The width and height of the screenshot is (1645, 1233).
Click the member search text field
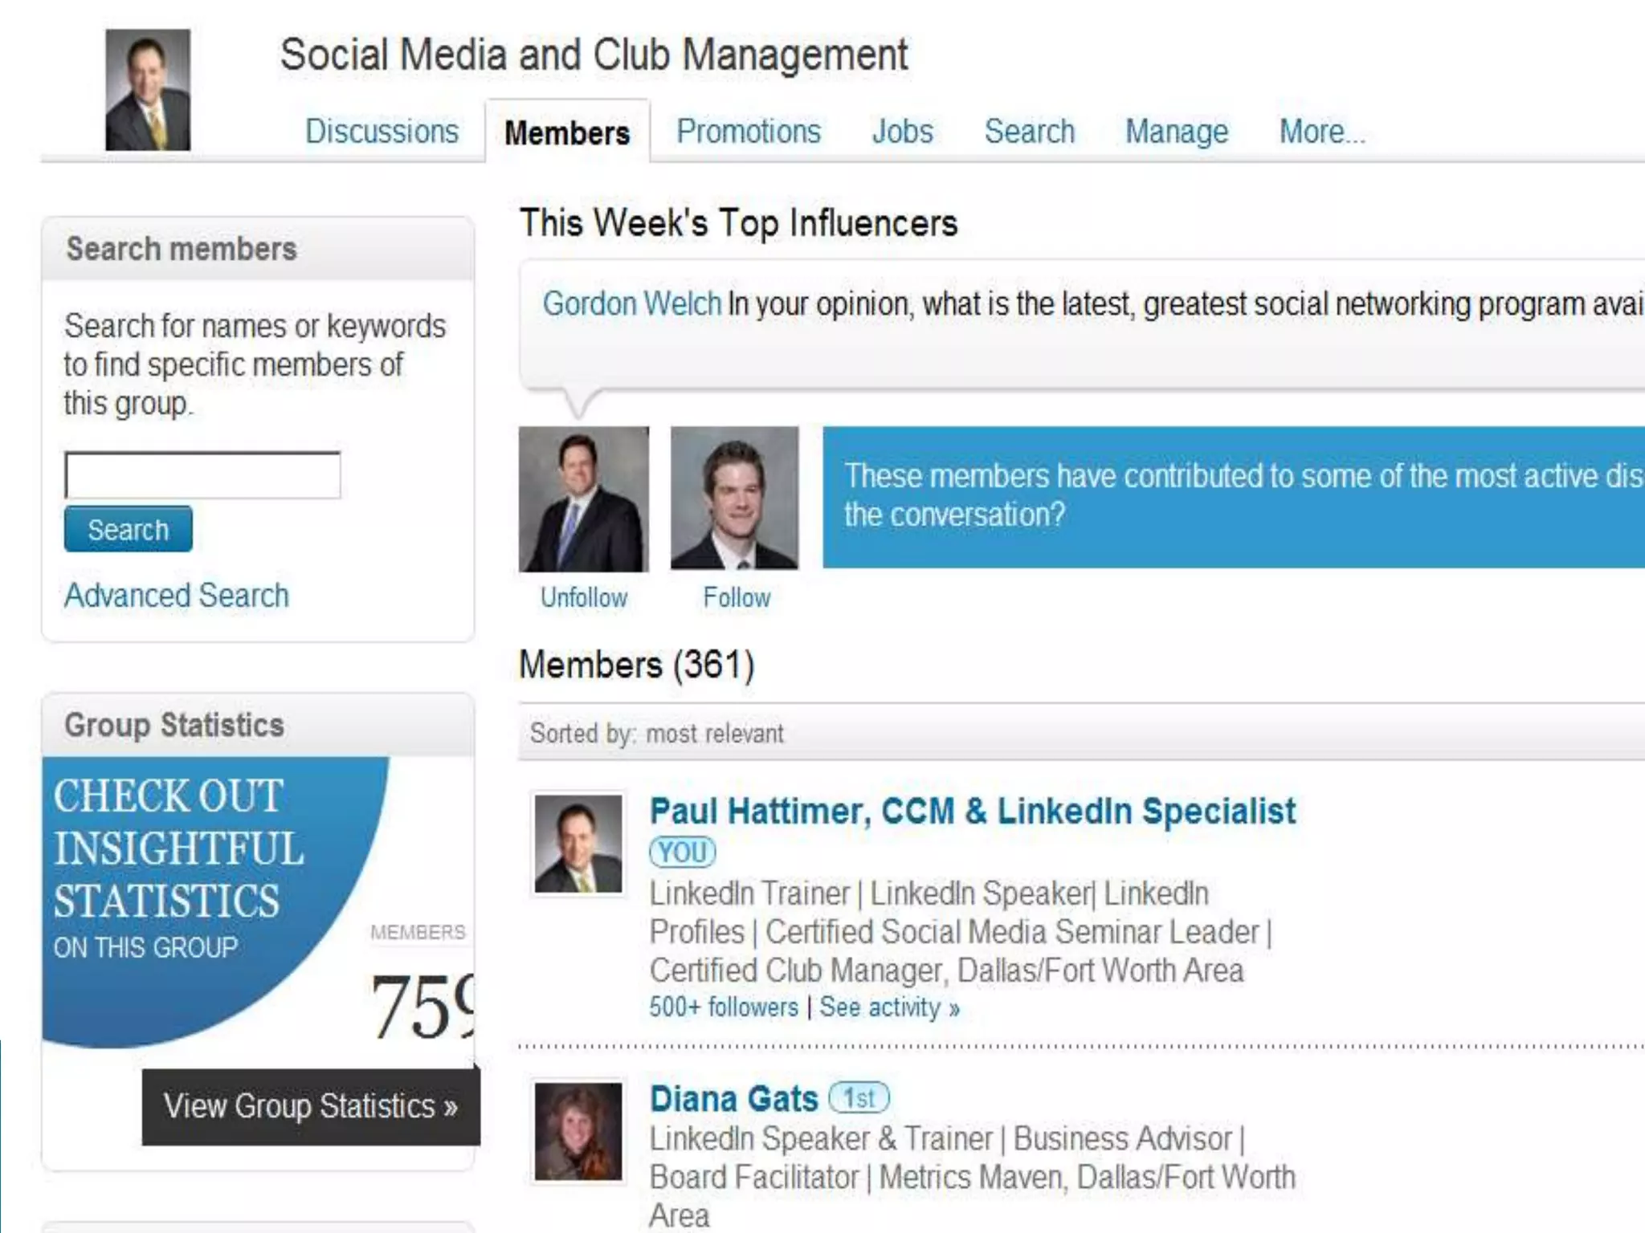(x=202, y=475)
